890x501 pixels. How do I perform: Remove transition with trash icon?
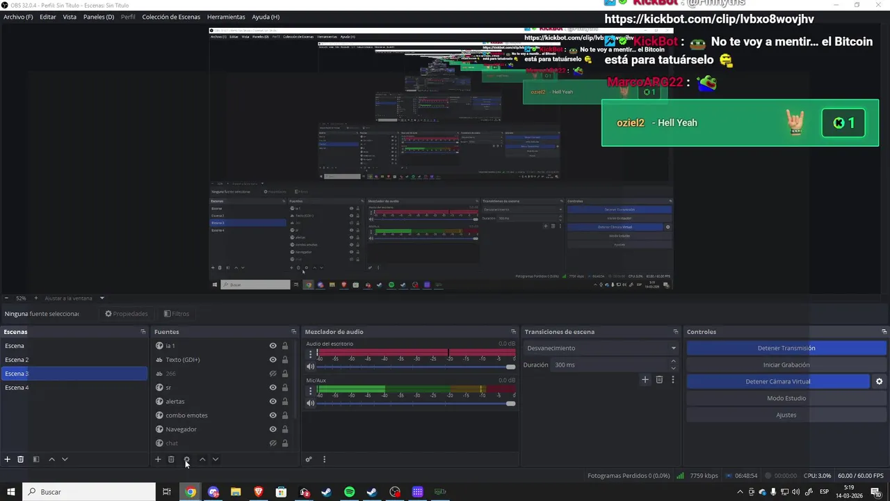tap(659, 379)
